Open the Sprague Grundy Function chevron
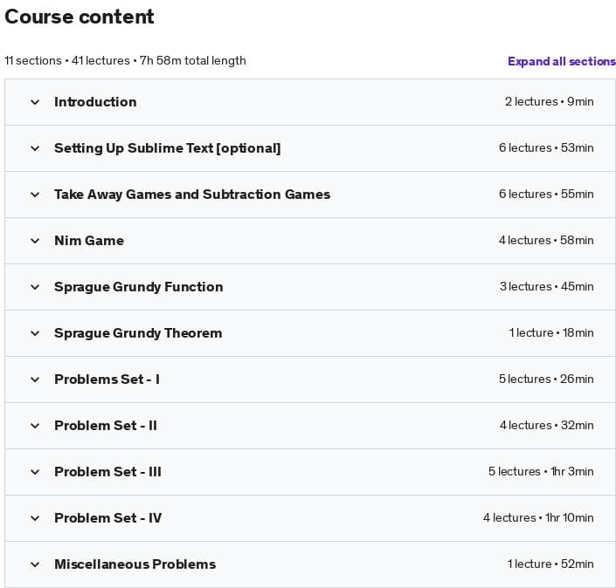Image resolution: width=616 pixels, height=588 pixels. pos(35,287)
